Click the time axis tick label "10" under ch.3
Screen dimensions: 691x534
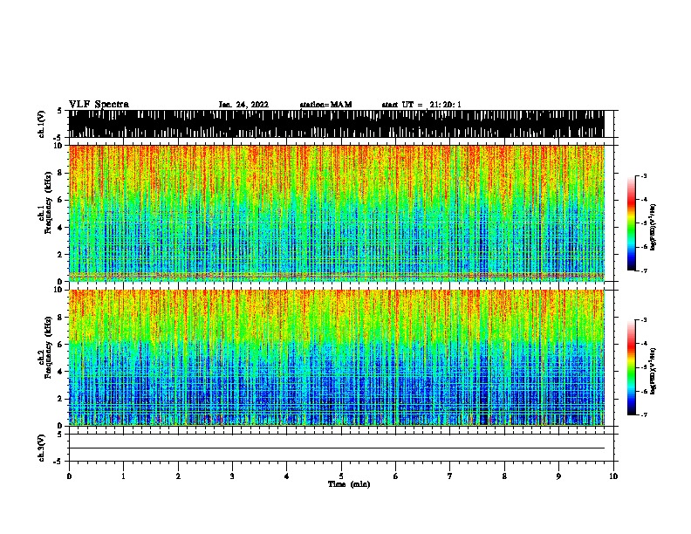(x=613, y=476)
